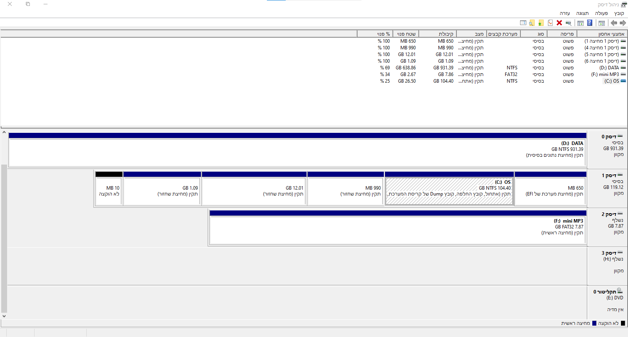628x337 pixels.
Task: Sort by the אמצעי אחסון column header
Action: [x=602, y=34]
